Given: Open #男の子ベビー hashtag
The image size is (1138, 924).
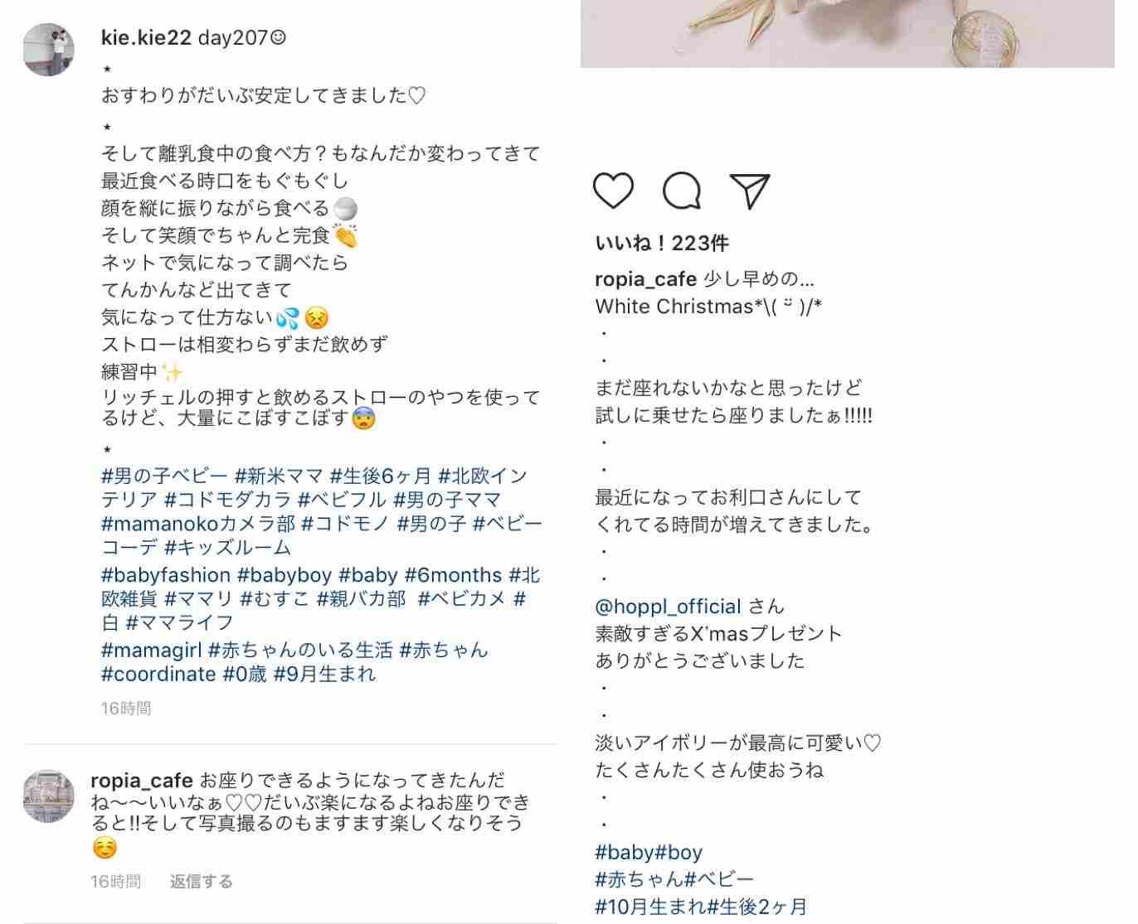Looking at the screenshot, I should (x=164, y=477).
